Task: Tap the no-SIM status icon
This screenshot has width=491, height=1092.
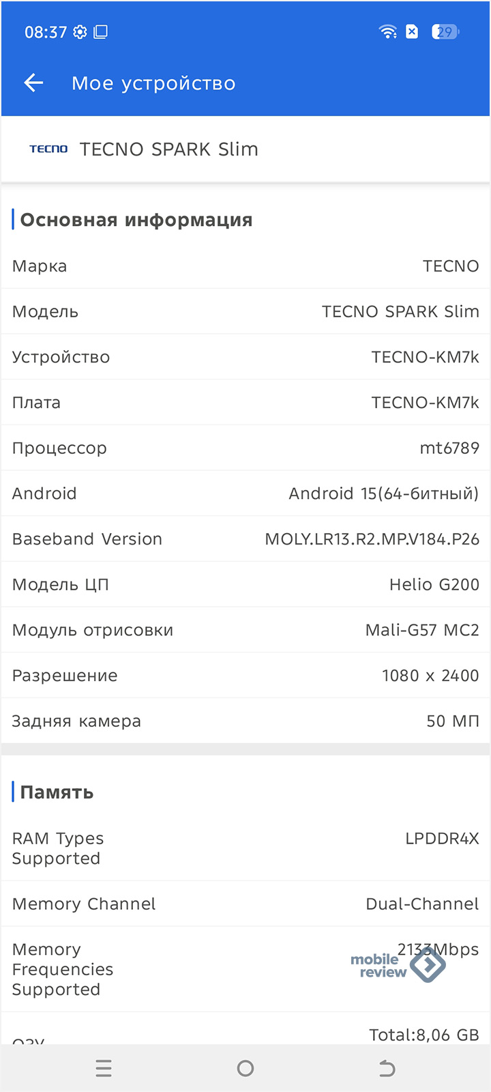Action: pyautogui.click(x=412, y=31)
